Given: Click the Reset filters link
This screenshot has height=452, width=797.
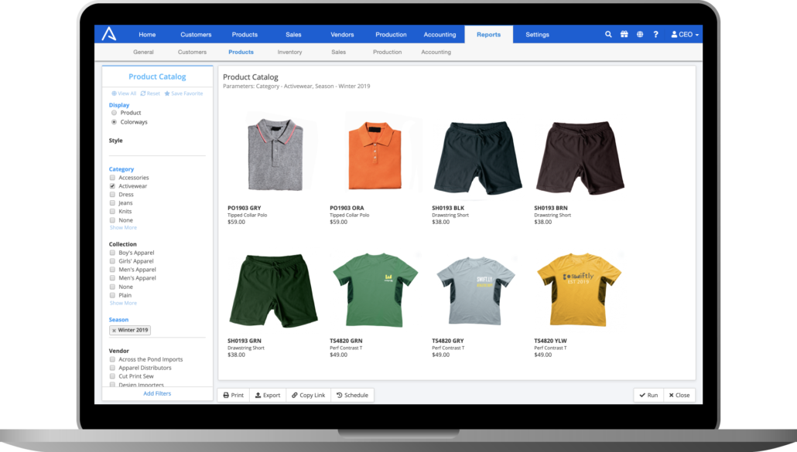Looking at the screenshot, I should tap(150, 93).
